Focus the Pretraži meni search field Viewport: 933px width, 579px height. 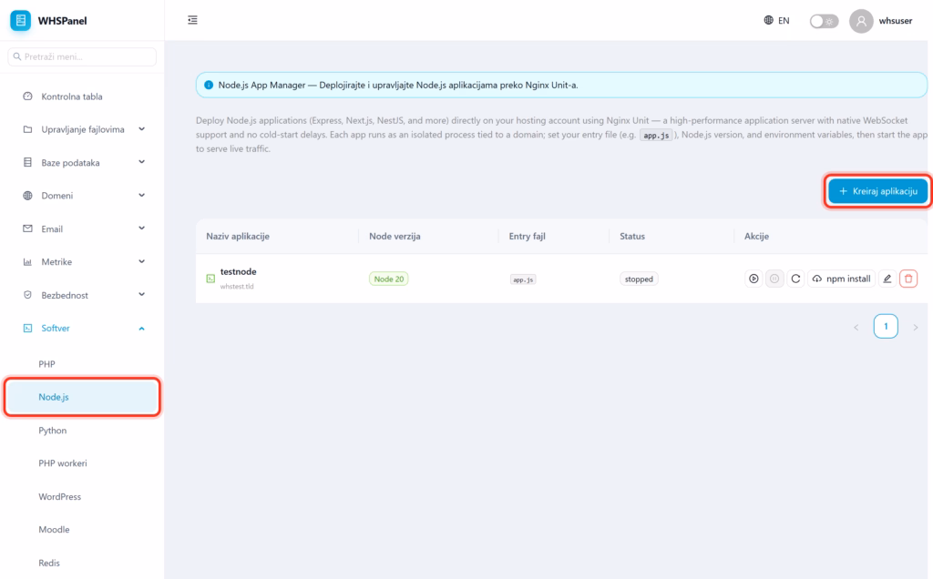point(82,56)
